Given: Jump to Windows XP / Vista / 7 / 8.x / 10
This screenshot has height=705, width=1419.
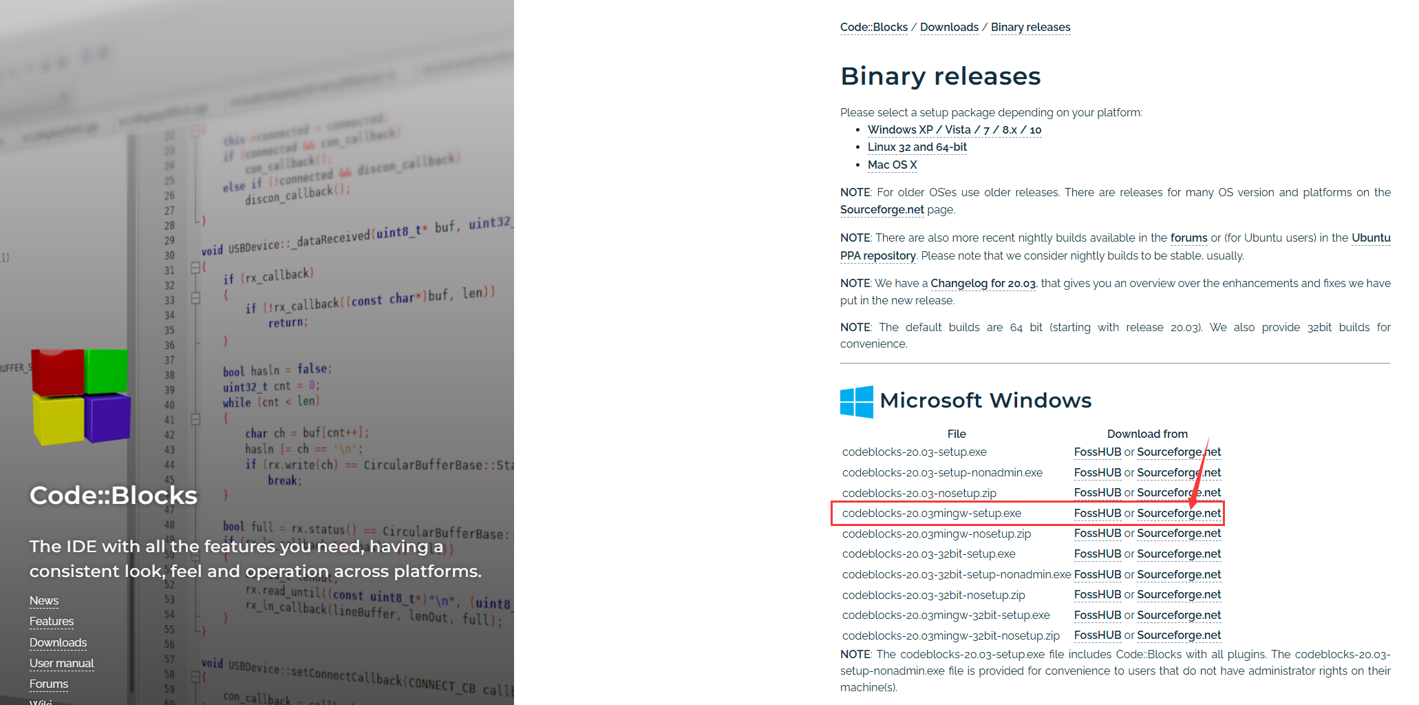Looking at the screenshot, I should pyautogui.click(x=954, y=129).
